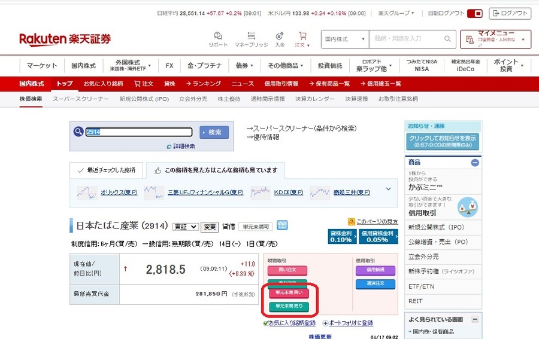This screenshot has height=339, width=539.
Task: Open 信用取引情報 in red bar
Action: 281,84
